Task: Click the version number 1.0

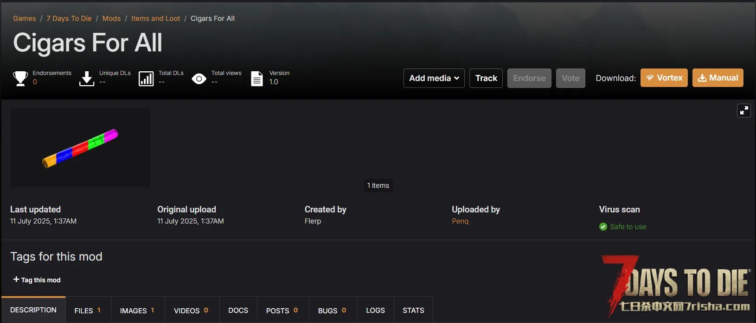Action: coord(274,82)
